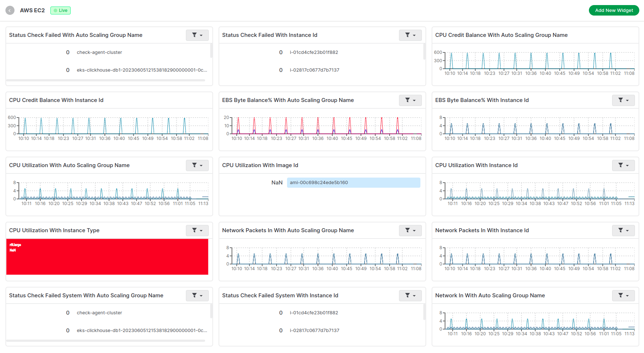Open filter on Network In Auto Scaling Group widget

[x=623, y=295]
